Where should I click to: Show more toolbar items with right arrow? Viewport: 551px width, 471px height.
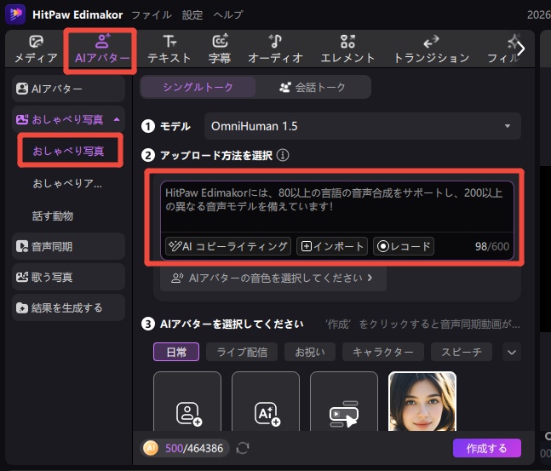[521, 49]
